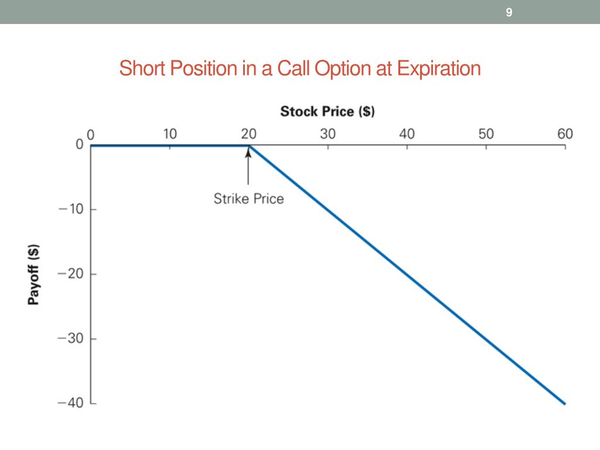Viewport: 600px width, 450px height.
Task: Click the gray header bar at top
Action: tap(300, 12)
